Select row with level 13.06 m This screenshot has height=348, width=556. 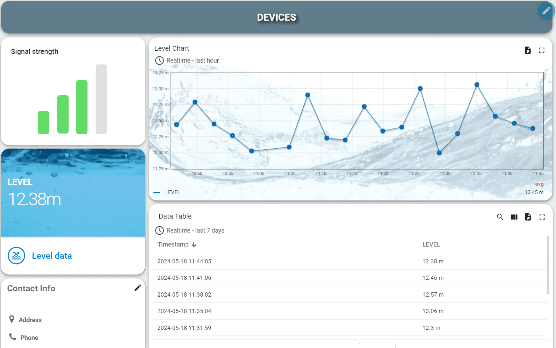pyautogui.click(x=433, y=311)
